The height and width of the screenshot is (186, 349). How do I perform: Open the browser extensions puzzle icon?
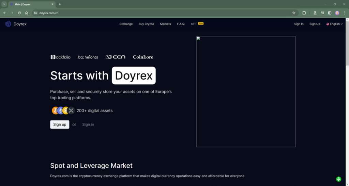(x=304, y=13)
